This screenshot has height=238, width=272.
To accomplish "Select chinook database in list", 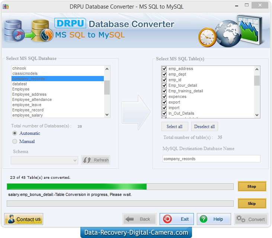I will pyautogui.click(x=58, y=68).
